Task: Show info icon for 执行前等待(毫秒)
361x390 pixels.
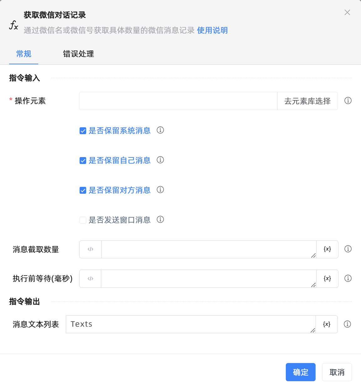Action: pyautogui.click(x=348, y=278)
